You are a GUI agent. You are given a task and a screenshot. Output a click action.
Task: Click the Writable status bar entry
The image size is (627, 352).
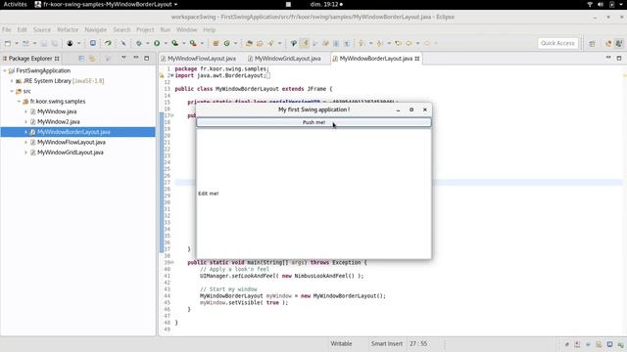pos(341,343)
